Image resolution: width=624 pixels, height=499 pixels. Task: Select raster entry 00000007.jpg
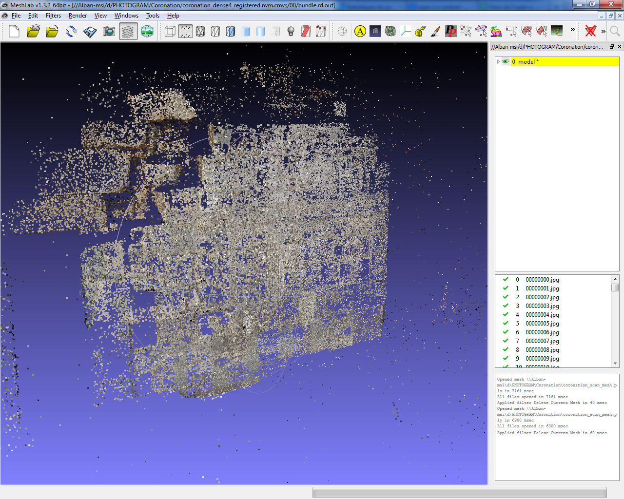tap(542, 341)
